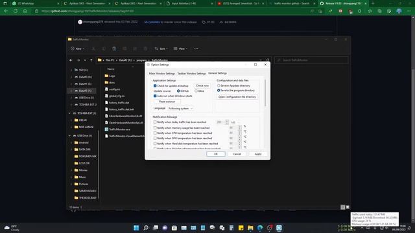
Task: Collapse the TOSHIBA EXT tree node
Action: 69,113
